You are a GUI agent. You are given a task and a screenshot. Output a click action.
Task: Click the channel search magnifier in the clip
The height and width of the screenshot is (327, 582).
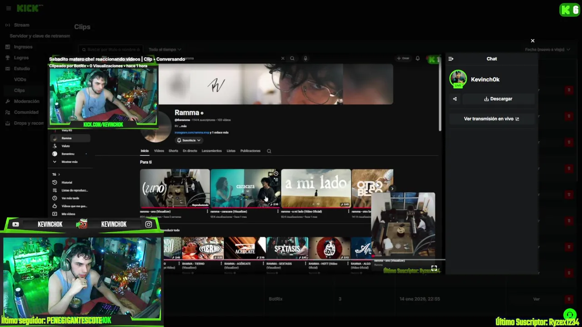(269, 151)
